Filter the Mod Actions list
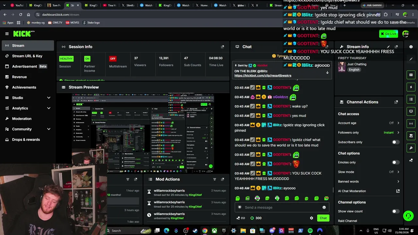Viewport: 418px width, 235px height. (x=215, y=179)
